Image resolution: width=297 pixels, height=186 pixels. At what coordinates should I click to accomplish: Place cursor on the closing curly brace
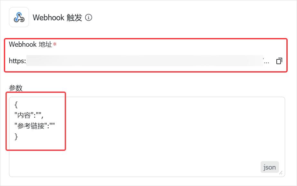tap(16, 137)
